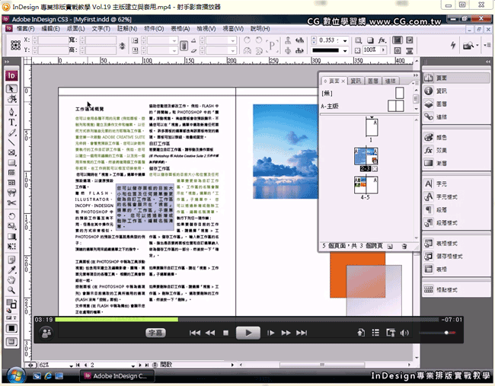
Task: Click the X position input field
Action: pyautogui.click(x=53, y=40)
